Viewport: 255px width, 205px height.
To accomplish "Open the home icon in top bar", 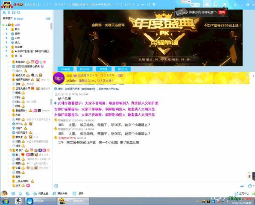I will click(x=207, y=4).
